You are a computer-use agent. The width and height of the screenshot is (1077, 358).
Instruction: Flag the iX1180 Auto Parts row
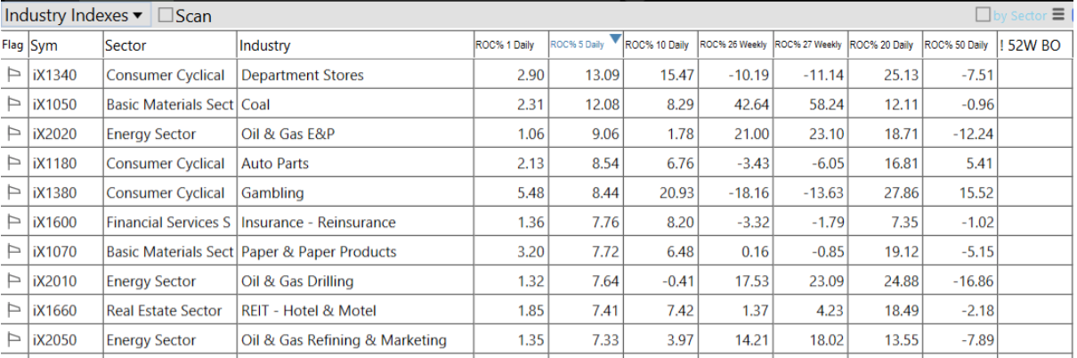(x=13, y=164)
